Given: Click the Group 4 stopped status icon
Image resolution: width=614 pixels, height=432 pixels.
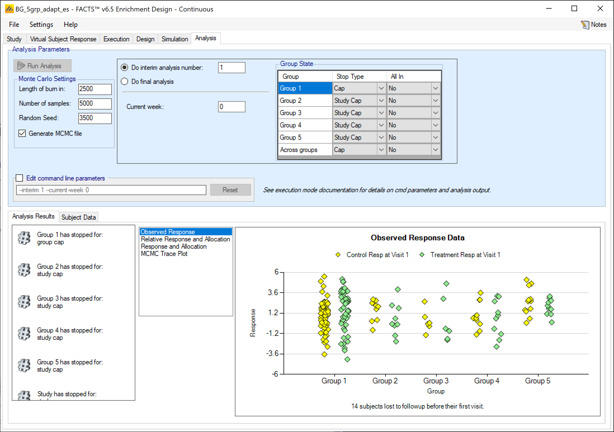Looking at the screenshot, I should point(24,334).
